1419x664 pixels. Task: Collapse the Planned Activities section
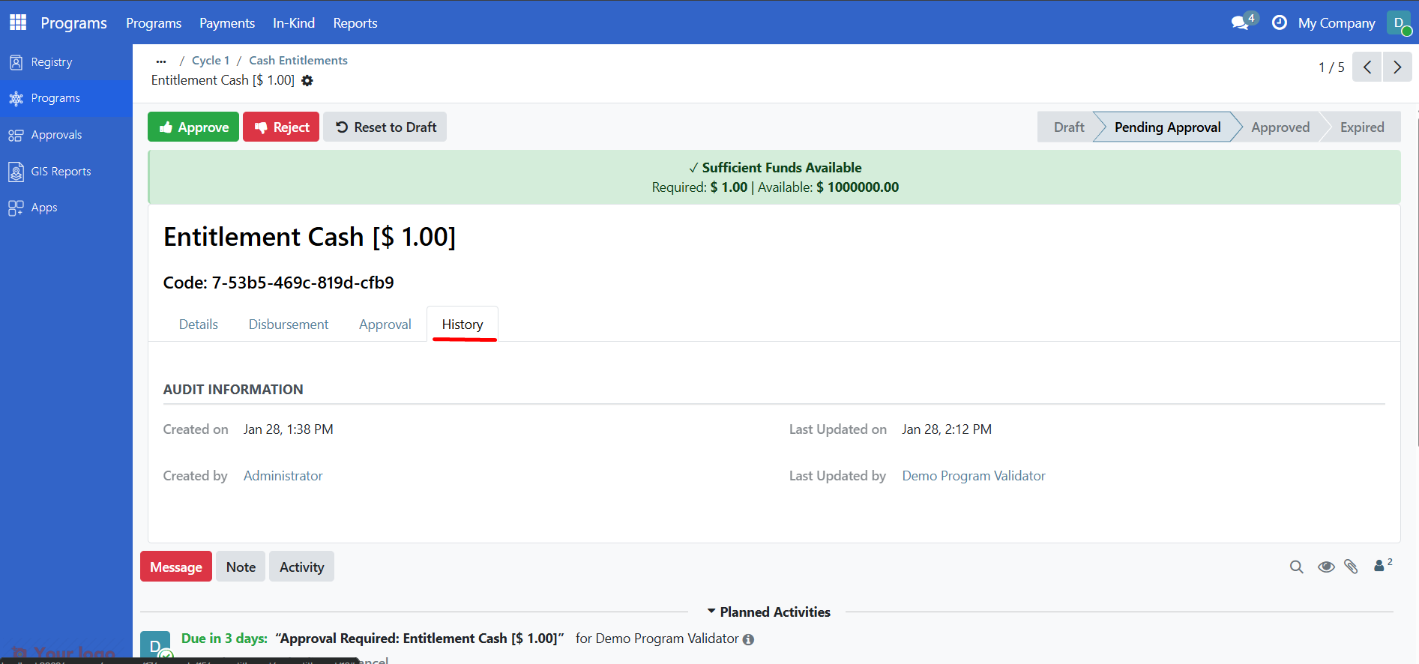pyautogui.click(x=768, y=612)
